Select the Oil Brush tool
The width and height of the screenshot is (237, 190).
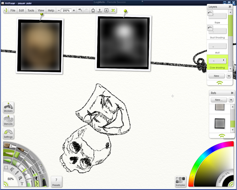coord(10,146)
